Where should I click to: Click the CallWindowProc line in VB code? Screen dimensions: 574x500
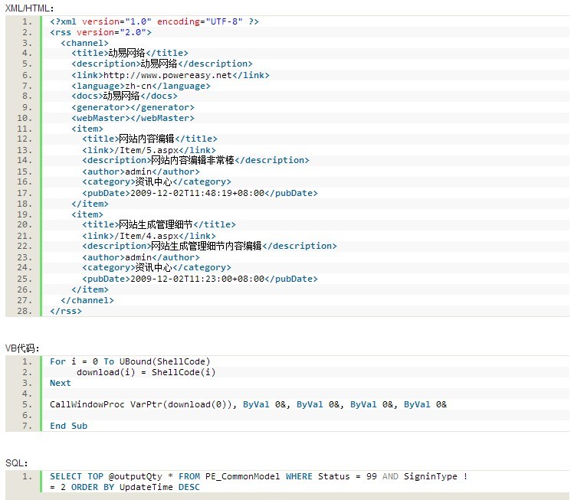click(248, 404)
